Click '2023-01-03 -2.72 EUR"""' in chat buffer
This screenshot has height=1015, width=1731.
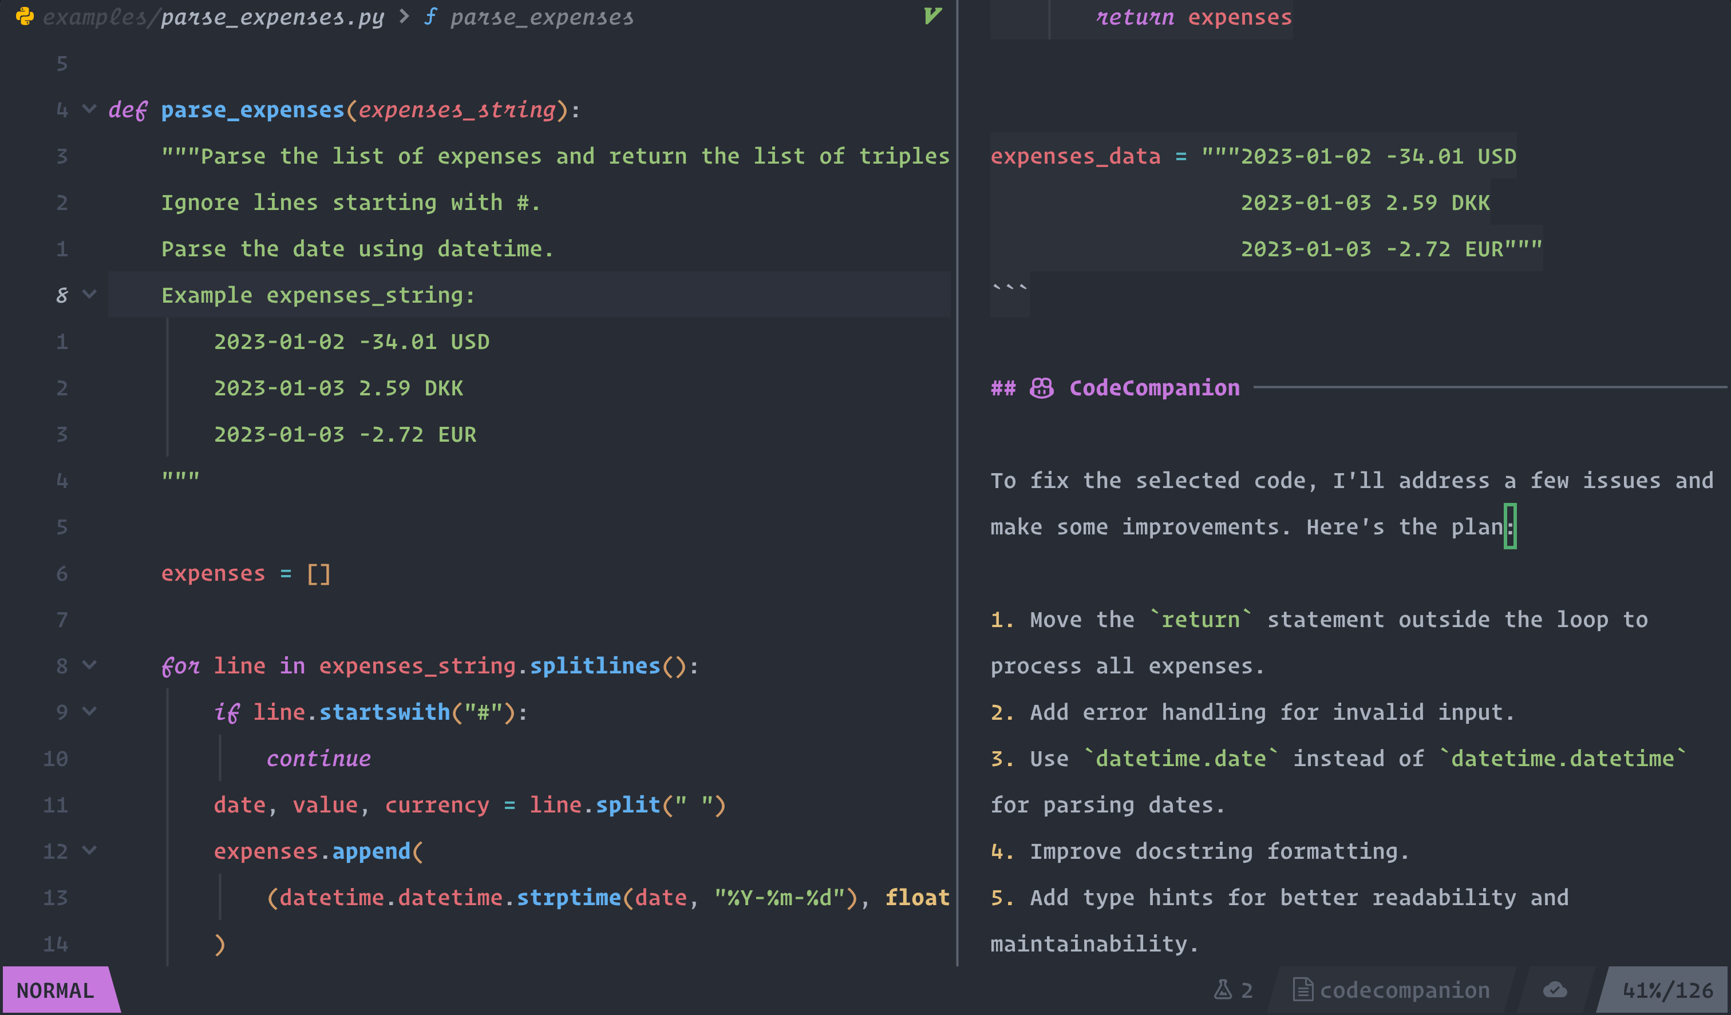(1391, 248)
